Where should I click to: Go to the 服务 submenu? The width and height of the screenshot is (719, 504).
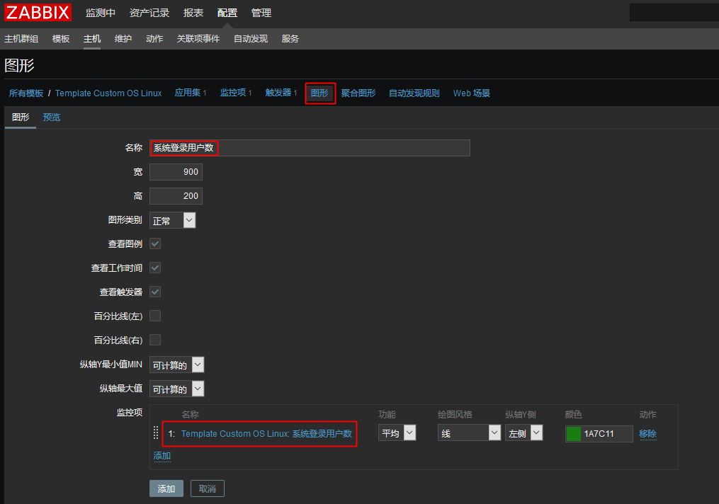point(290,39)
